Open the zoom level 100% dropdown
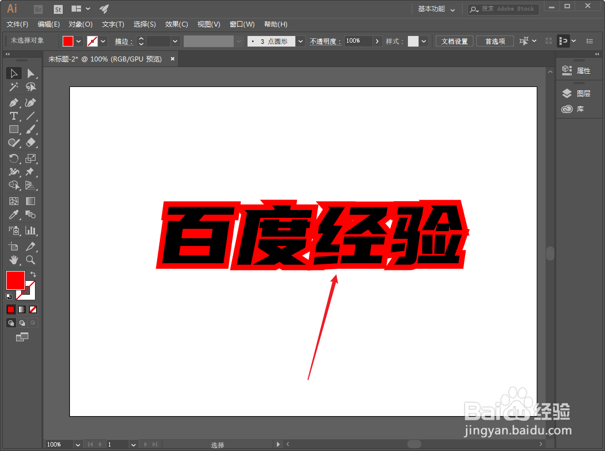Viewport: 605px width, 451px height. pos(78,444)
